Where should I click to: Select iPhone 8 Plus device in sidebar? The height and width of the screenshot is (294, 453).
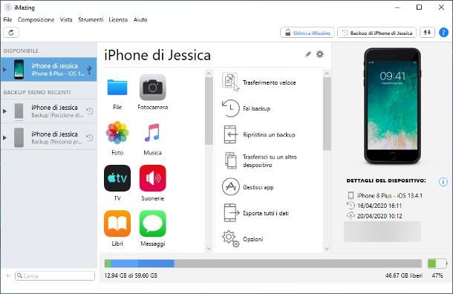point(48,69)
